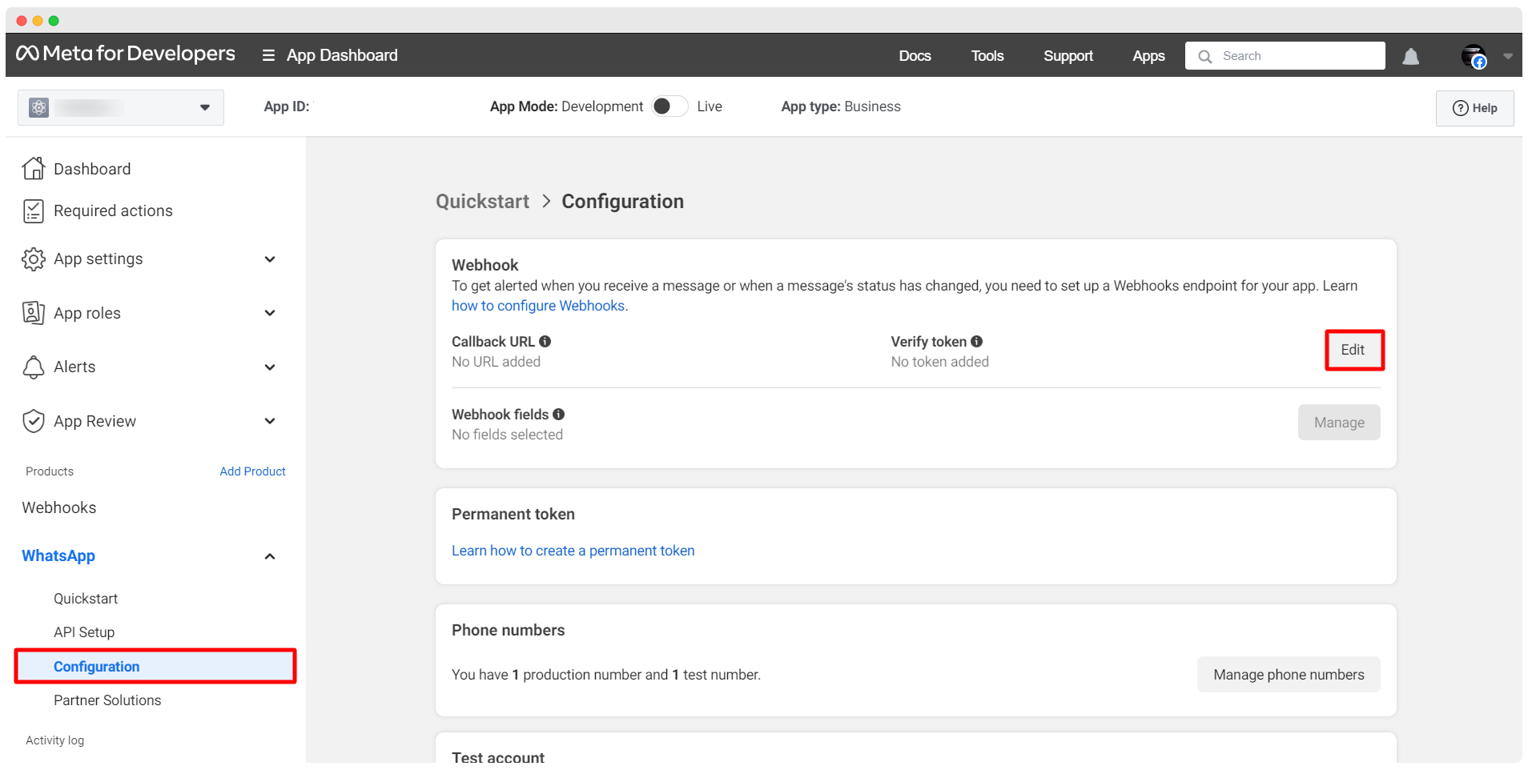
Task: Click the Verify token info icon
Action: tap(976, 342)
